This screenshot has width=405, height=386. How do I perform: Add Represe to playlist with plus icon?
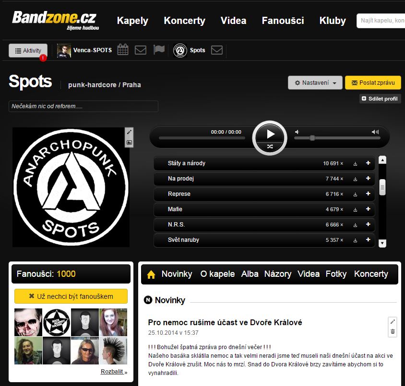click(368, 193)
